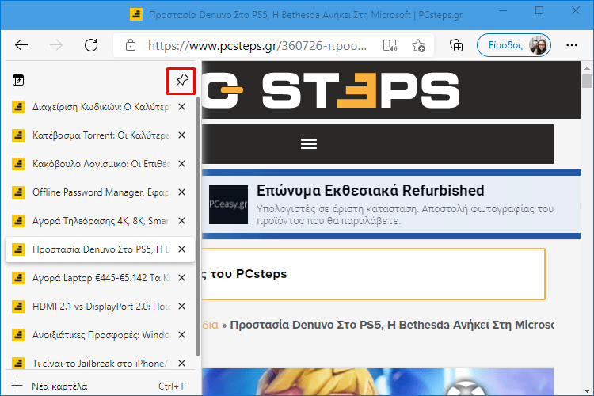Image resolution: width=594 pixels, height=396 pixels.
Task: Close the Offline Password Manager tab
Action: (182, 192)
